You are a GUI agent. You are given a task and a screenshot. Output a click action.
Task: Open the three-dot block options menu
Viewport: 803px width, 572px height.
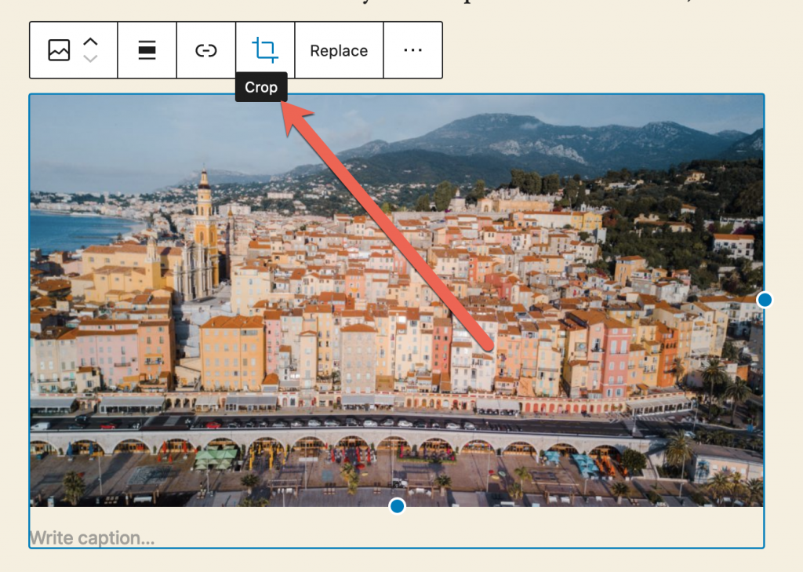click(412, 50)
